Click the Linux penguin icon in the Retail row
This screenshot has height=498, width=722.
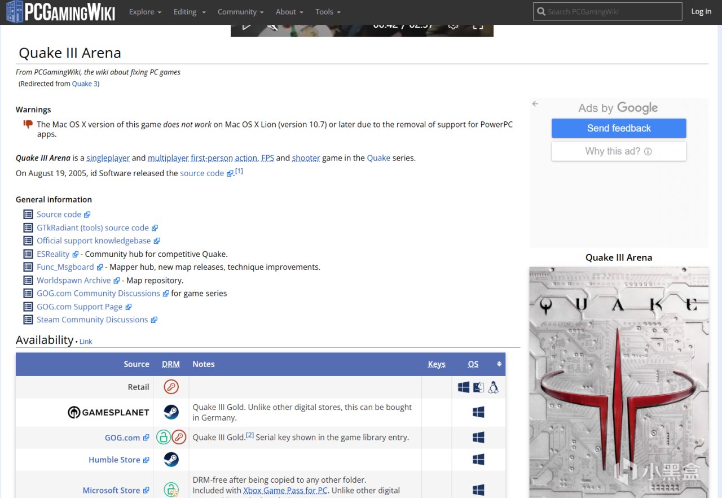pos(494,387)
